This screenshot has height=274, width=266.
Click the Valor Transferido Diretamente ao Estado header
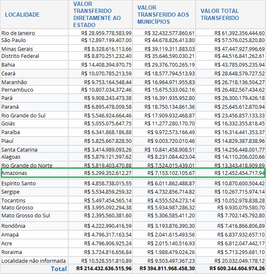tap(97, 15)
